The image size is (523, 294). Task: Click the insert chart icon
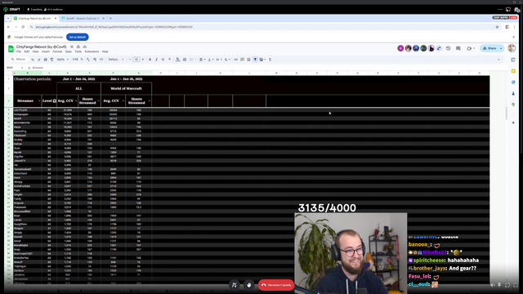pyautogui.click(x=248, y=60)
